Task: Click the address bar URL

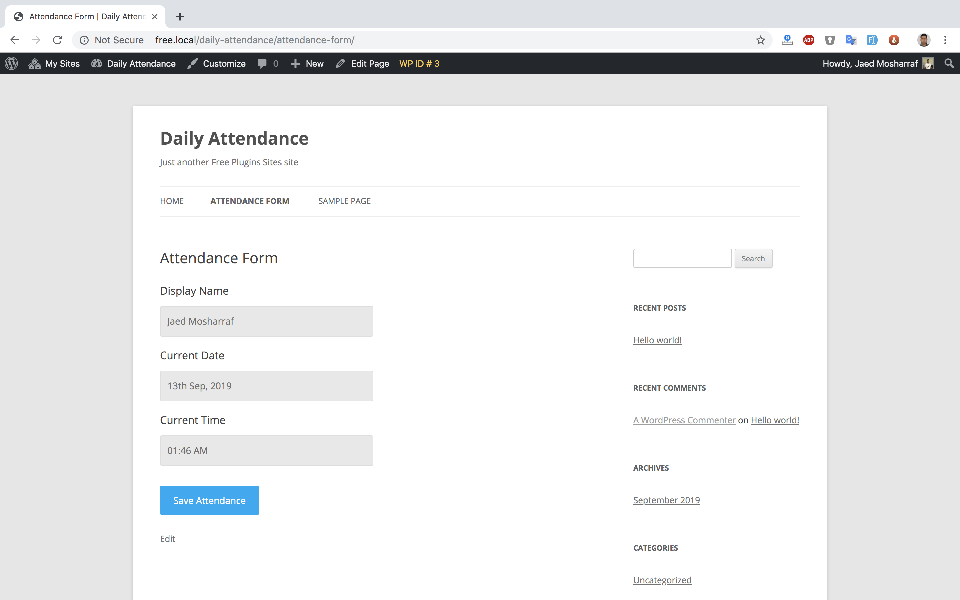Action: click(255, 40)
